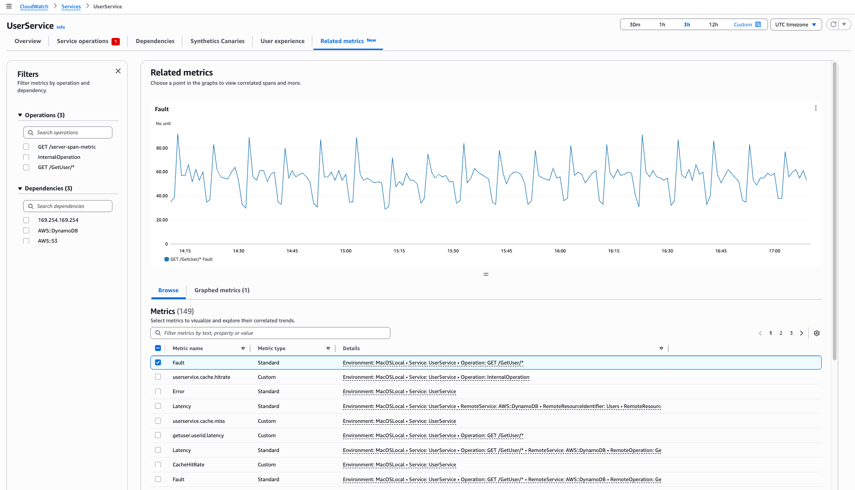Viewport: 855px width, 490px height.
Task: Open table display preferences gear icon
Action: [x=817, y=333]
